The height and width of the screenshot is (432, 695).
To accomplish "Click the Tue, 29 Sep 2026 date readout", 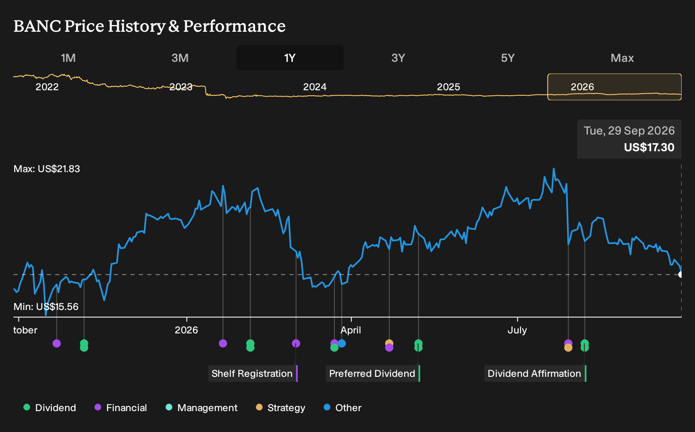I will [629, 131].
